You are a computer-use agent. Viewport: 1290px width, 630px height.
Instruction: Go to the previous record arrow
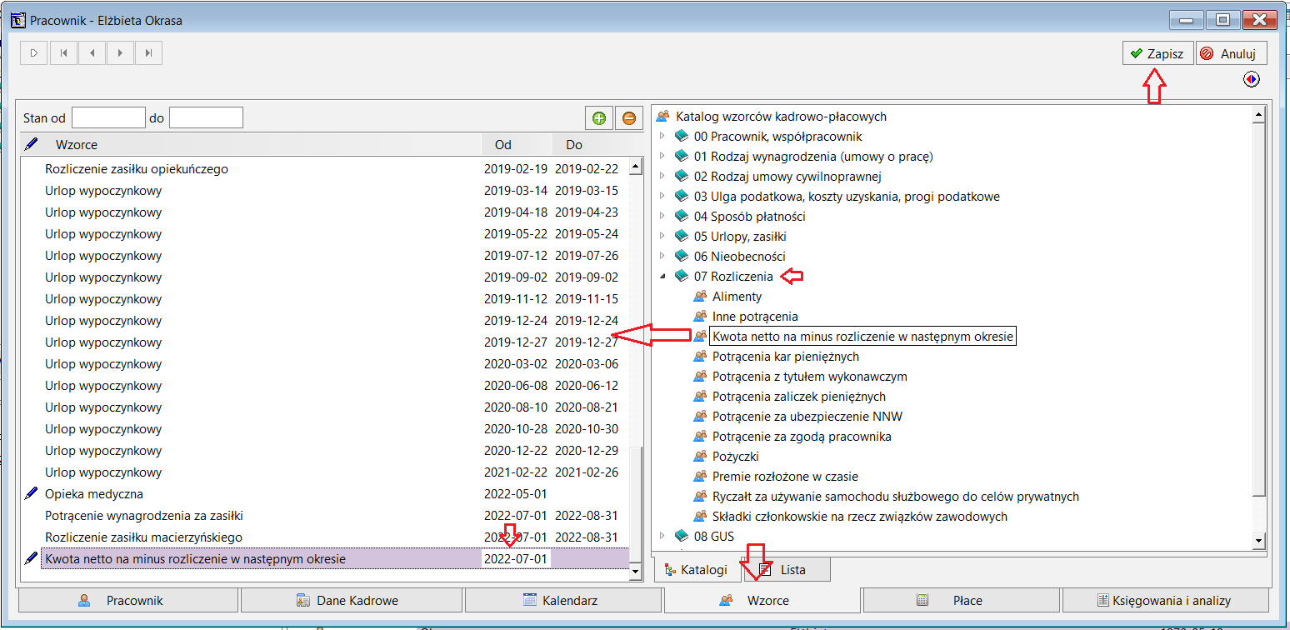[x=92, y=53]
